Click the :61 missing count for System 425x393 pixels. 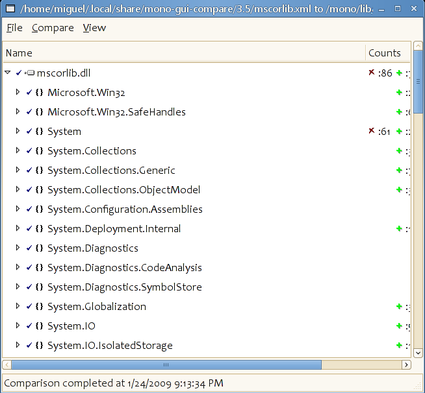click(x=384, y=132)
